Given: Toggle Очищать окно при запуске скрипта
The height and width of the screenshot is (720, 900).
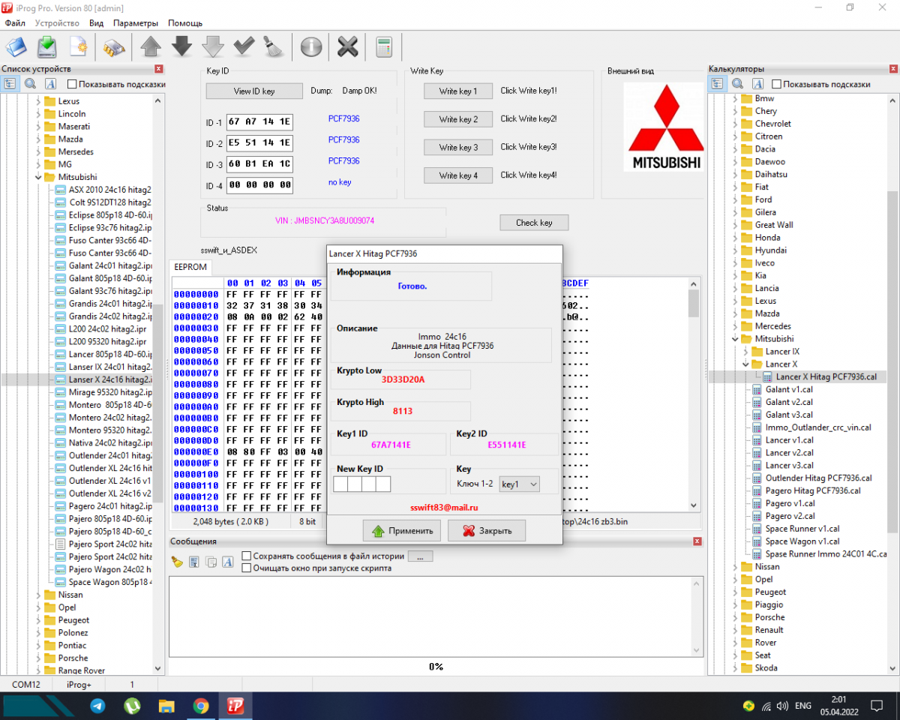Looking at the screenshot, I should point(247,568).
